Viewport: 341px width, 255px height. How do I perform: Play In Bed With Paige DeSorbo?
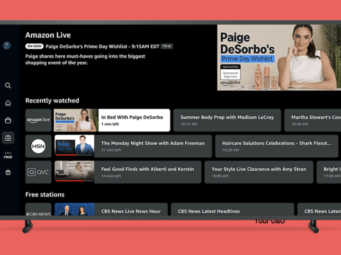coord(112,120)
